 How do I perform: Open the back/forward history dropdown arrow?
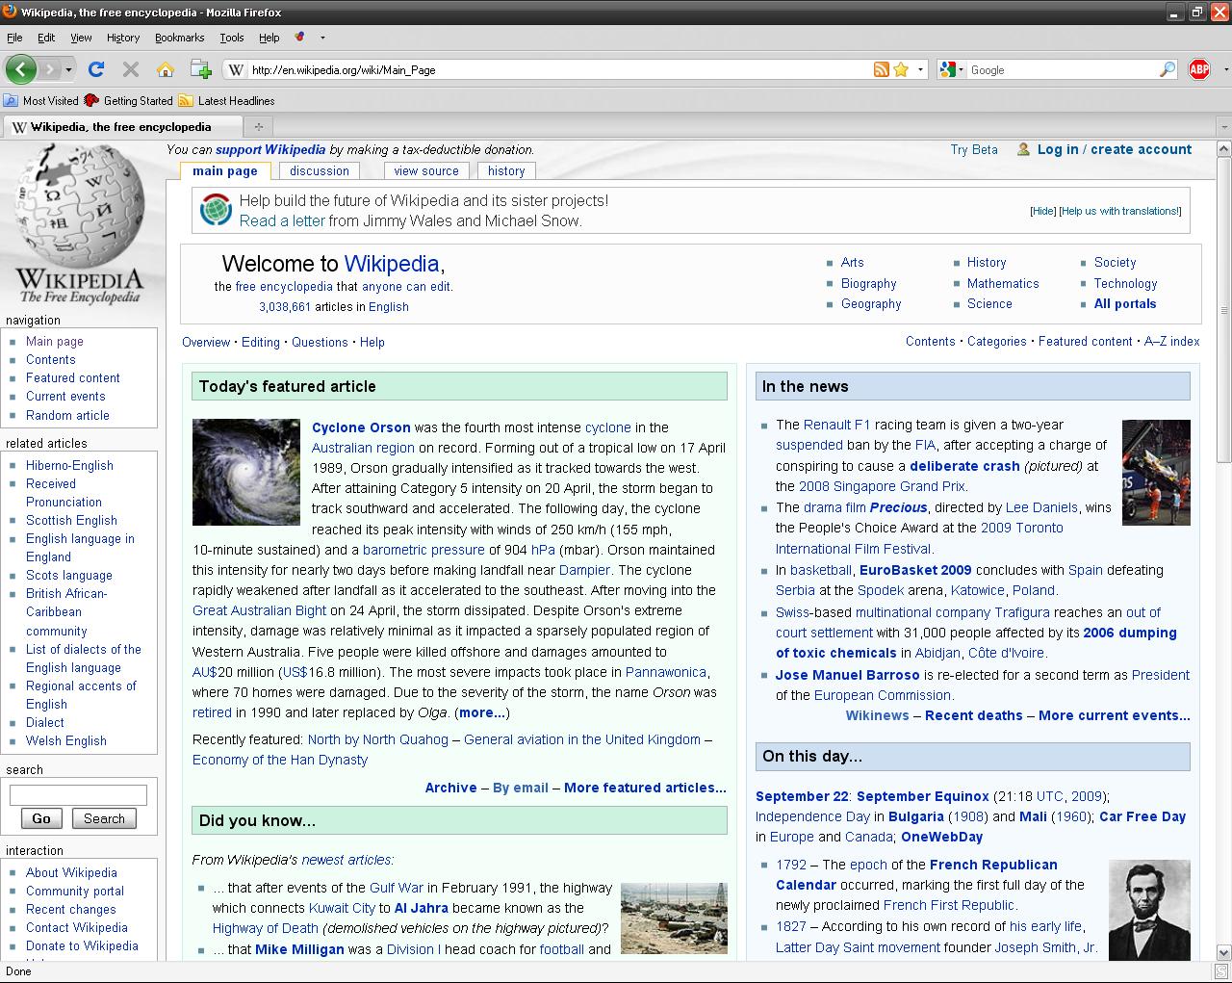pyautogui.click(x=70, y=69)
